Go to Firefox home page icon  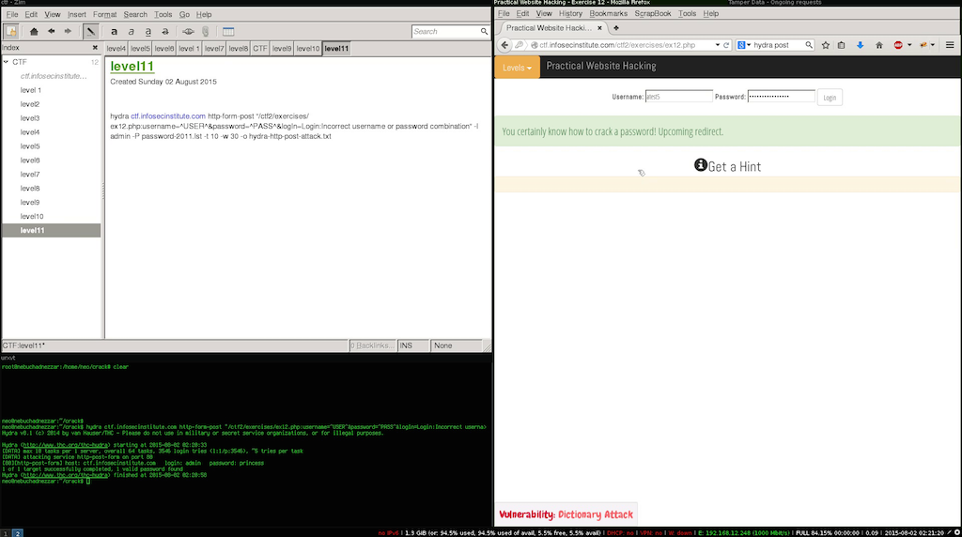pyautogui.click(x=879, y=45)
